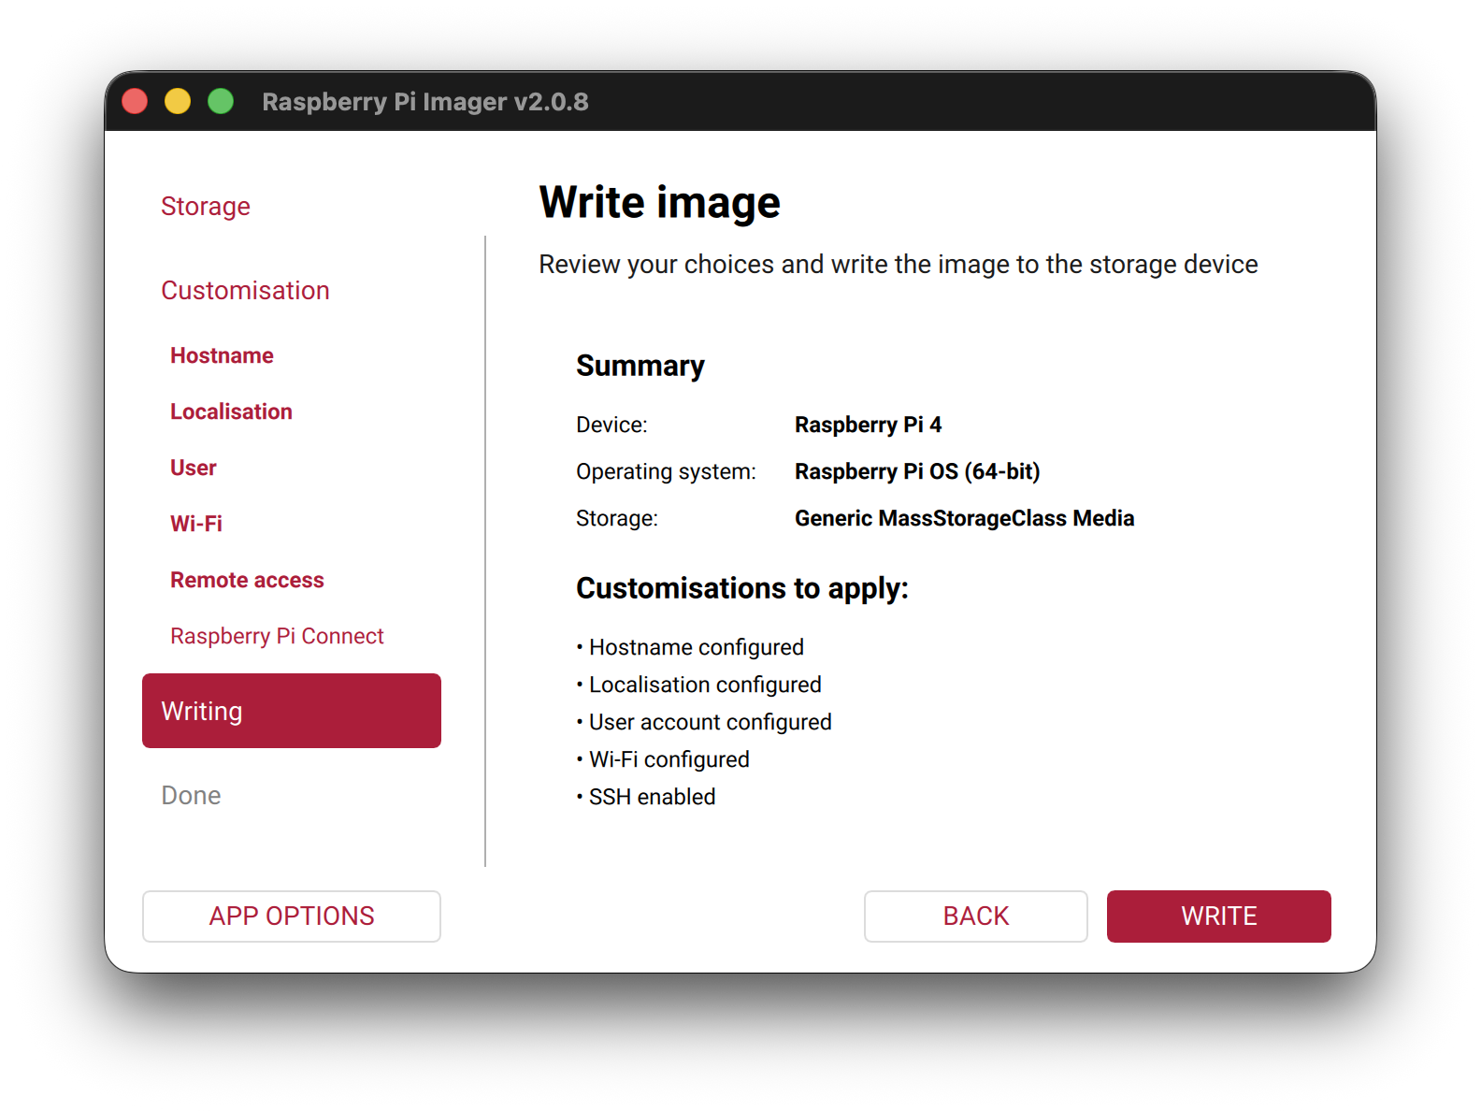Click the 'Operating system:' label
1481x1111 pixels.
666,471
